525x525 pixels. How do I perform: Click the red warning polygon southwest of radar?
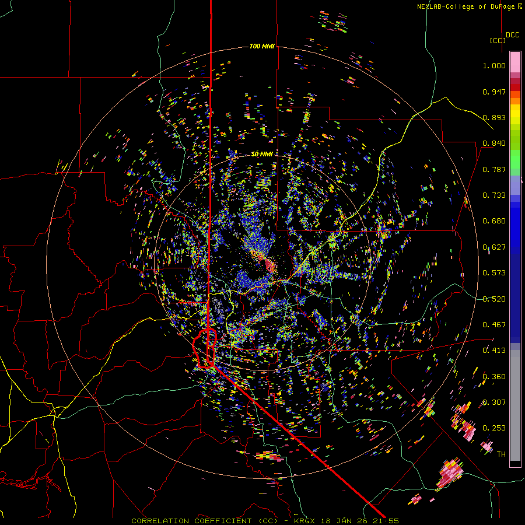205,348
